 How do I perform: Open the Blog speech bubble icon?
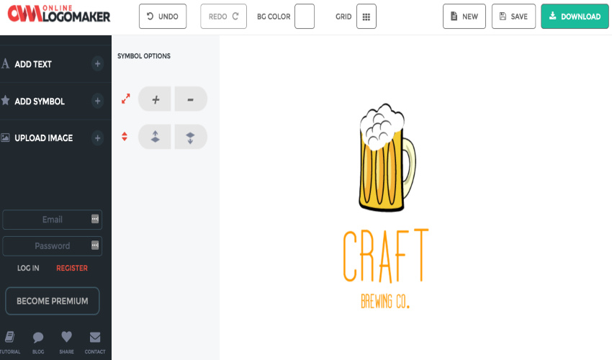click(38, 338)
